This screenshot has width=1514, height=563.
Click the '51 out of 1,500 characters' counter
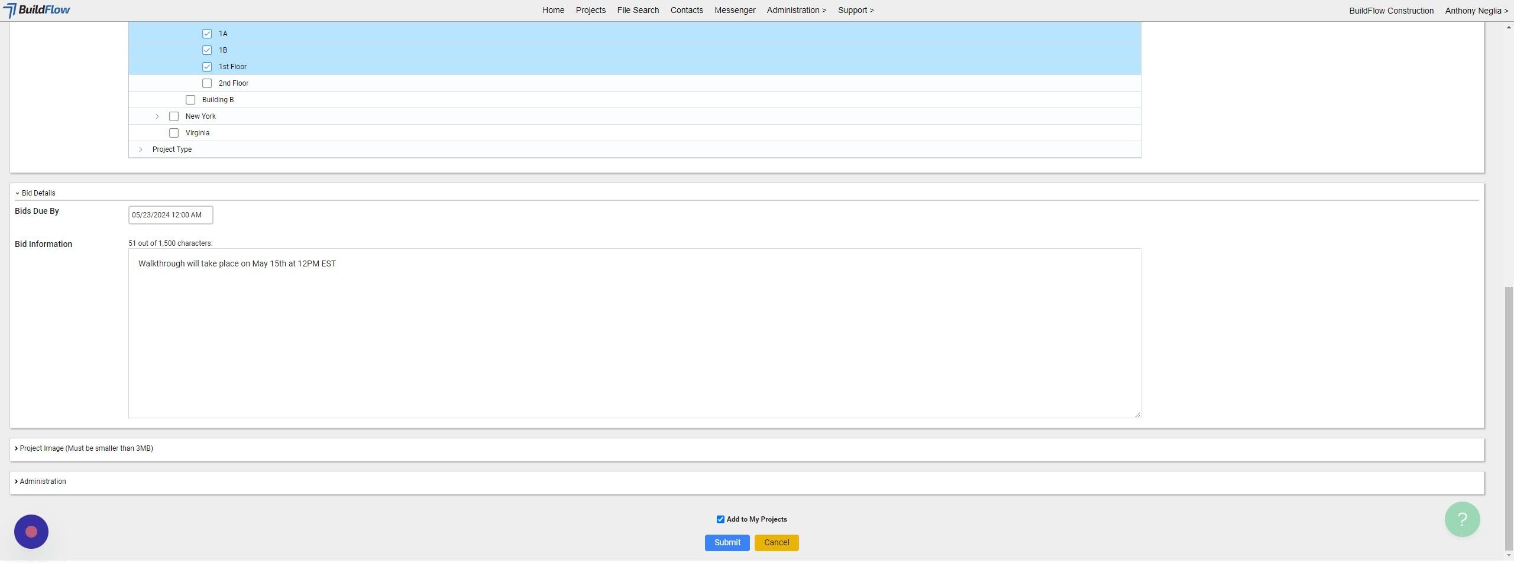click(x=170, y=243)
